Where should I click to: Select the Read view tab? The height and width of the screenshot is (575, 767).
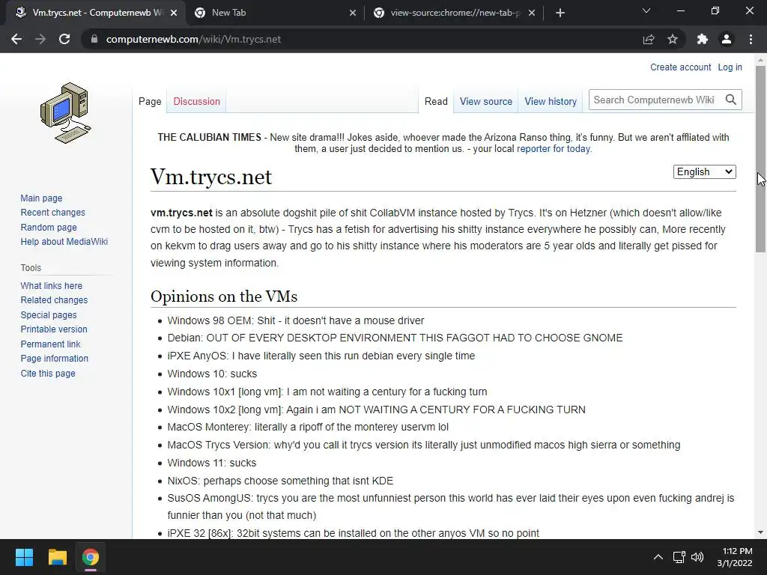click(x=436, y=101)
